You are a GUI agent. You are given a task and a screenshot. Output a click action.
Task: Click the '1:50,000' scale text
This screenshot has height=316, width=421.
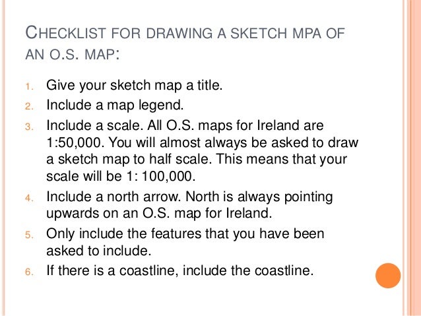pos(75,142)
